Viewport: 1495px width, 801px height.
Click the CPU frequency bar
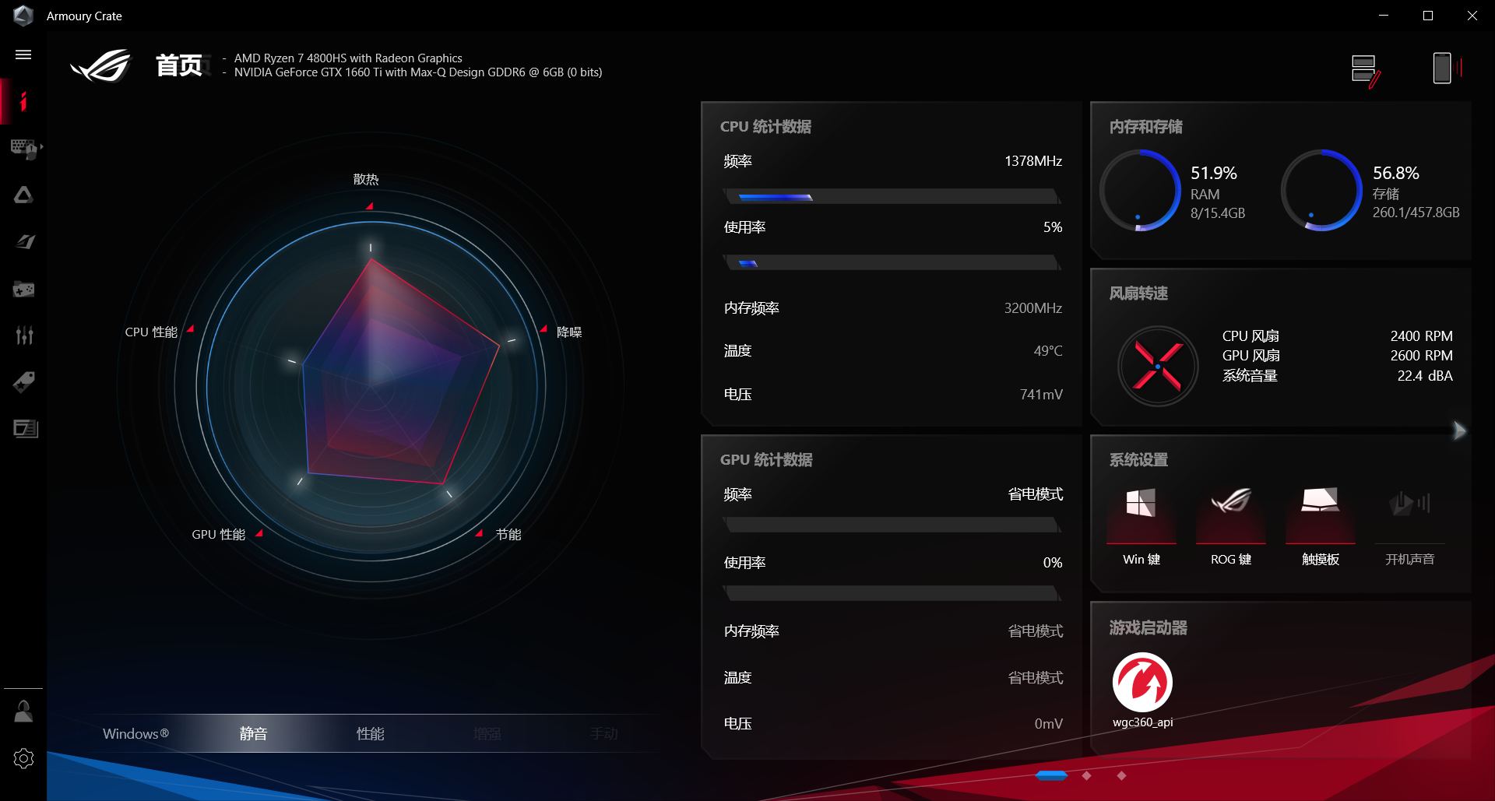[892, 197]
